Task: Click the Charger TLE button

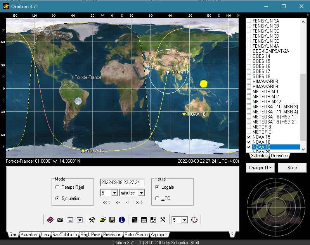Action: point(260,168)
